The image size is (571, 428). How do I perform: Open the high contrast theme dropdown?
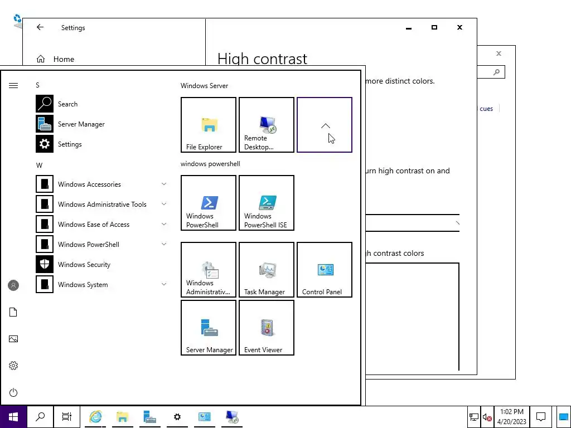[x=412, y=223]
